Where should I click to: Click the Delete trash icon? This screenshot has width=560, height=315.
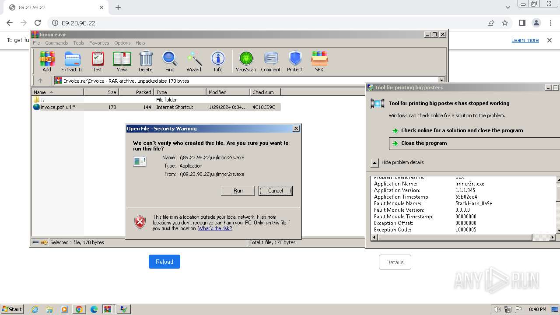click(146, 61)
